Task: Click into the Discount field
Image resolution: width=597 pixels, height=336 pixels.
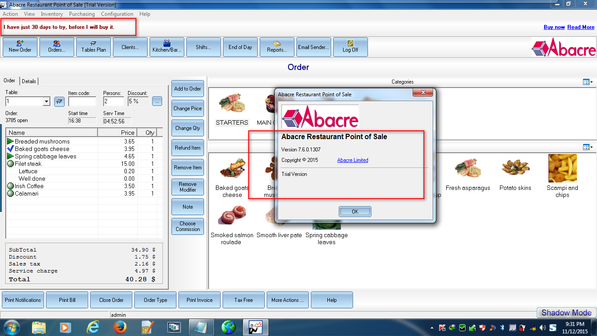Action: pos(138,101)
